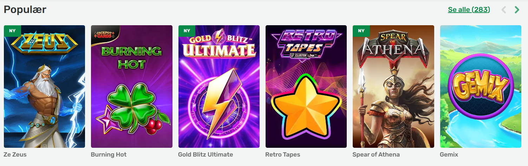Open the Gemix game thumbnail
This screenshot has width=528, height=166.
(481, 87)
